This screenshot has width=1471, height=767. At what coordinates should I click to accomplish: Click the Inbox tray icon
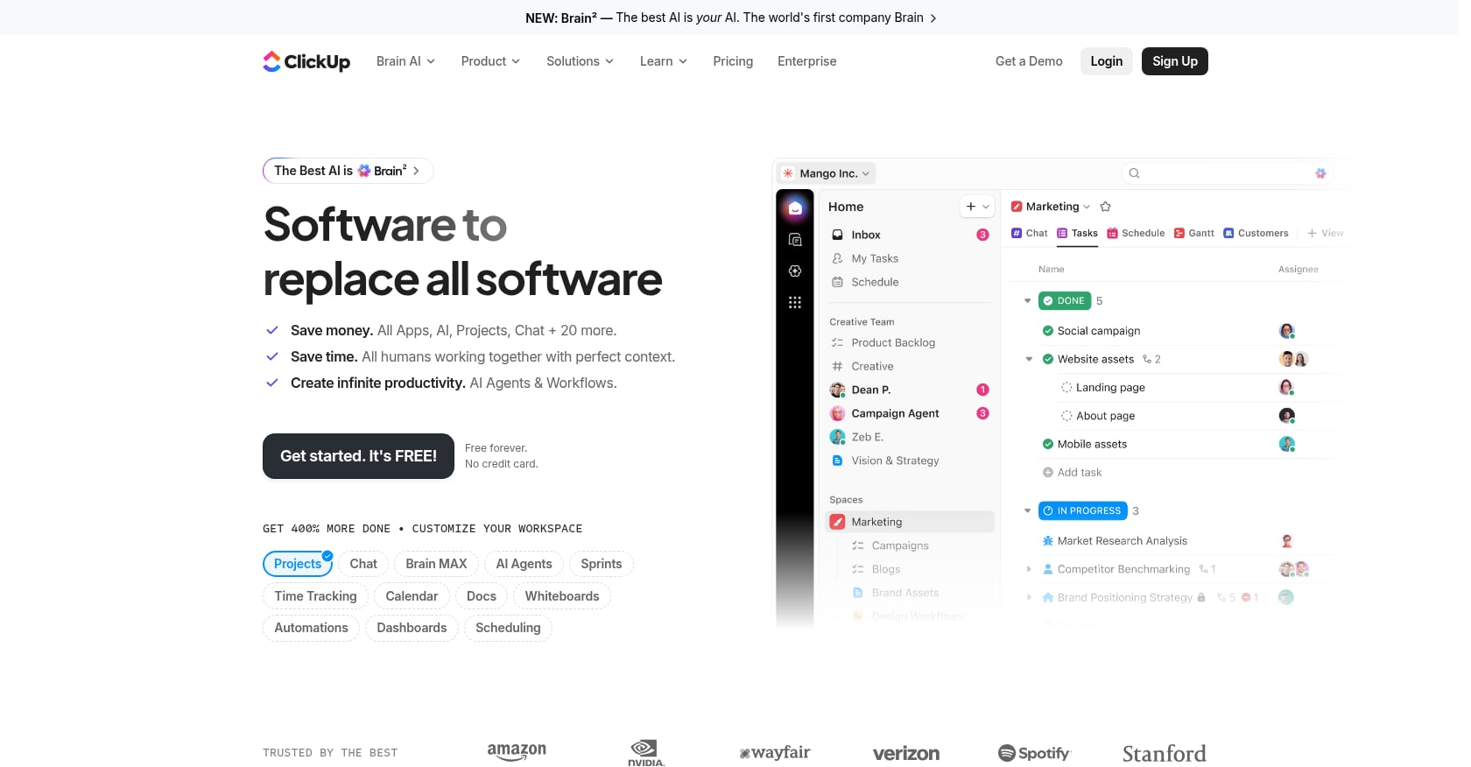(x=837, y=235)
